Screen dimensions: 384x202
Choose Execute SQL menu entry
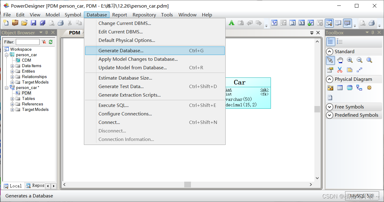(155, 105)
